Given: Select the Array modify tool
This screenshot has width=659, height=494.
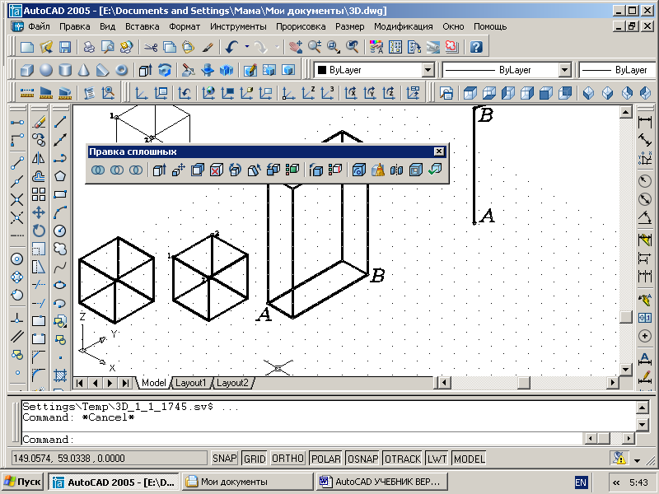Looking at the screenshot, I should pos(39,194).
